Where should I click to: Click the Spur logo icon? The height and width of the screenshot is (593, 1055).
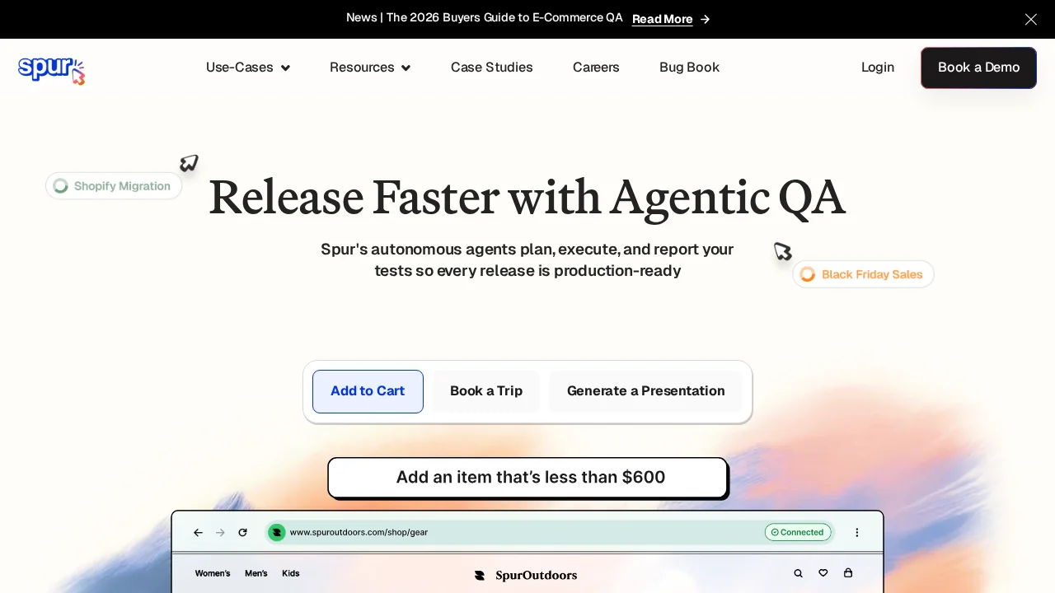(51, 70)
